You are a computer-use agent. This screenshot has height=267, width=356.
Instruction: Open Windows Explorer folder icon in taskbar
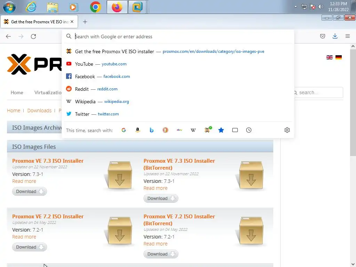(x=52, y=7)
